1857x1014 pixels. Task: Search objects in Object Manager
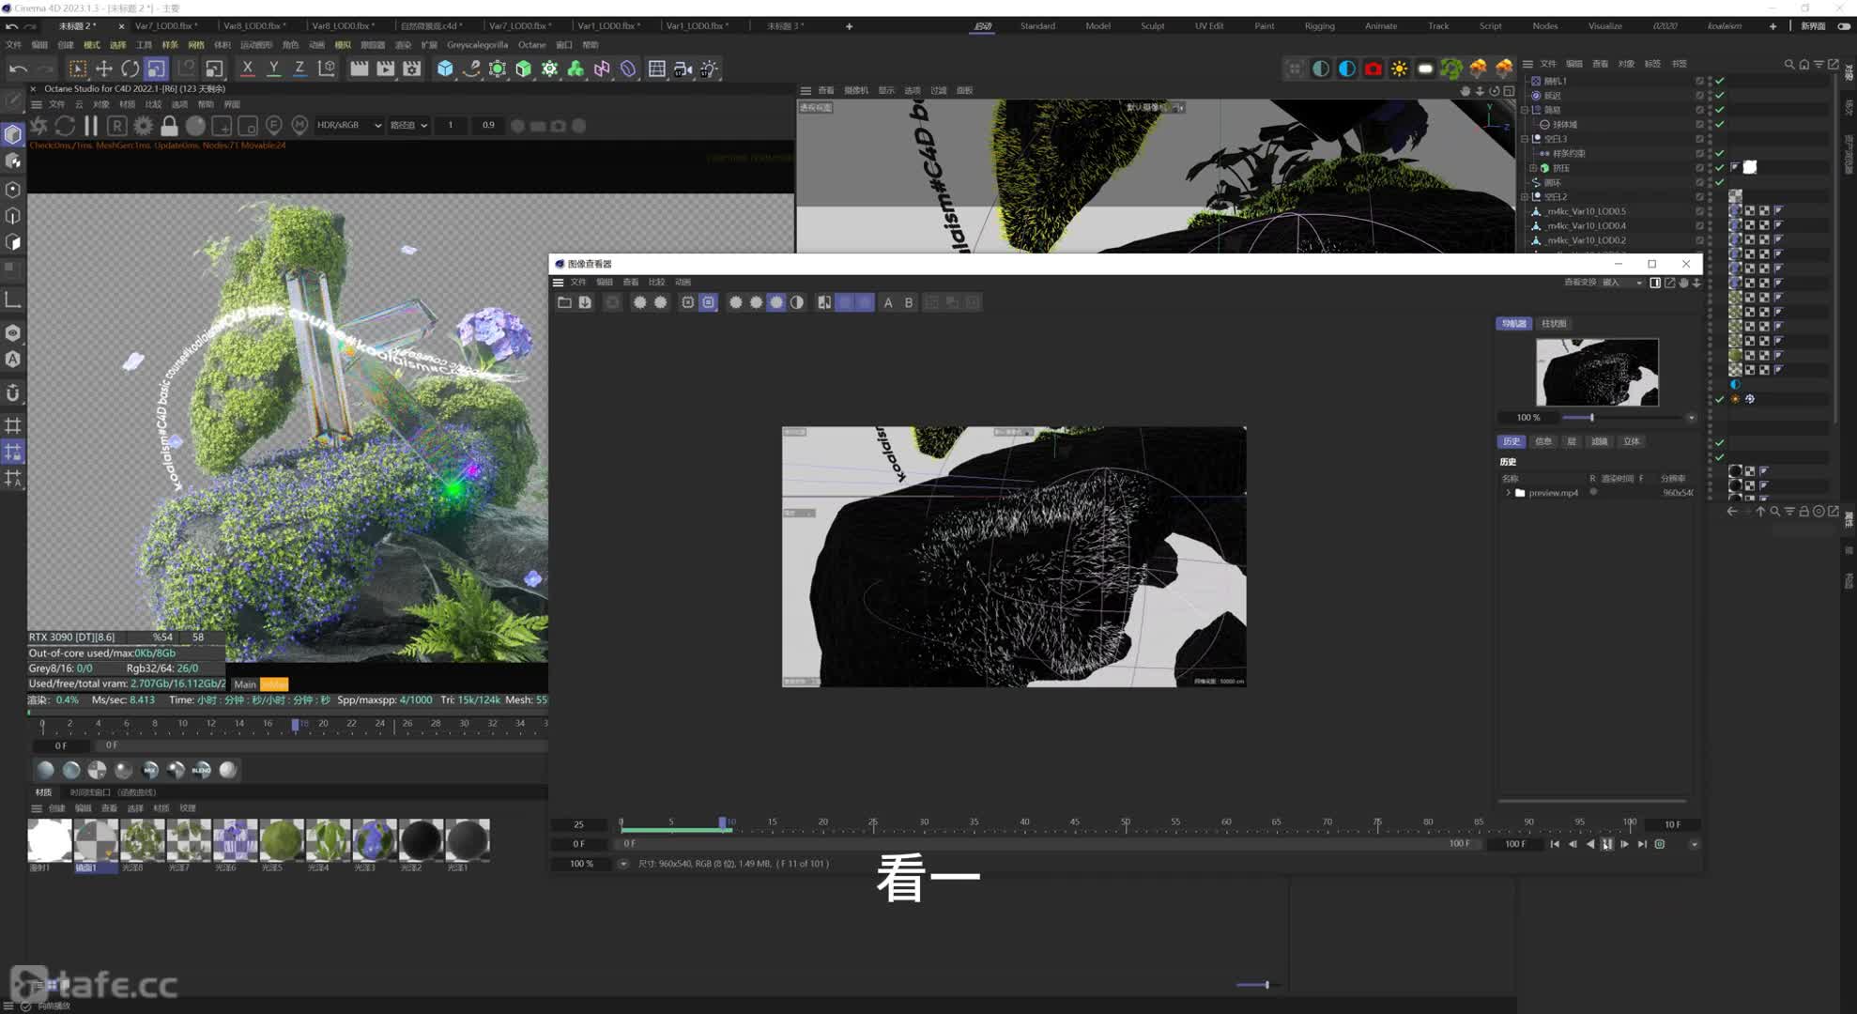[x=1788, y=64]
